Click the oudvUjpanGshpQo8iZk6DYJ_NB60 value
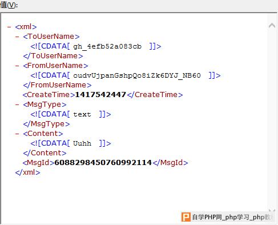This screenshot has height=225, width=278. pos(137,75)
